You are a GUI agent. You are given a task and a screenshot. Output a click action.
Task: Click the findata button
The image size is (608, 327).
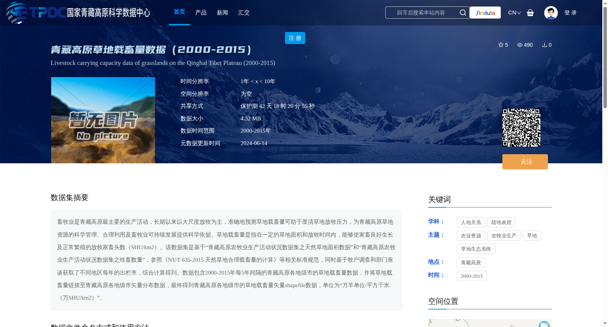click(x=485, y=13)
